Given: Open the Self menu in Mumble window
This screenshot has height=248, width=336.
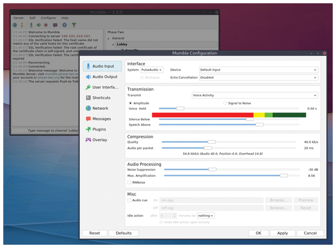Looking at the screenshot, I should 32,18.
